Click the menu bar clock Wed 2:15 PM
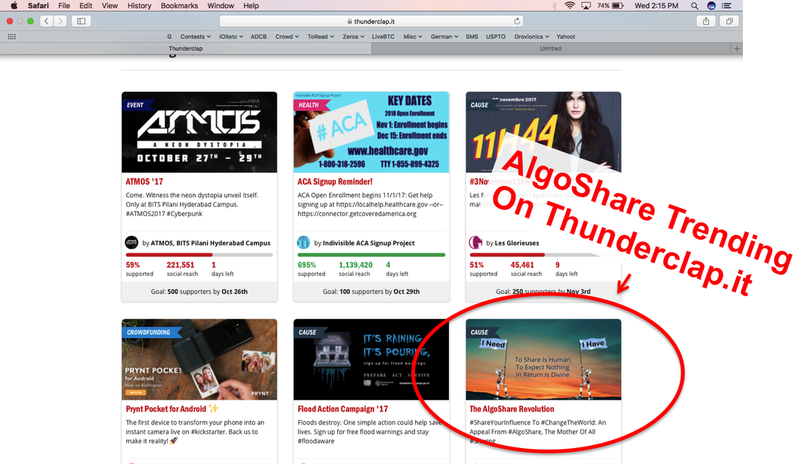 click(x=656, y=5)
